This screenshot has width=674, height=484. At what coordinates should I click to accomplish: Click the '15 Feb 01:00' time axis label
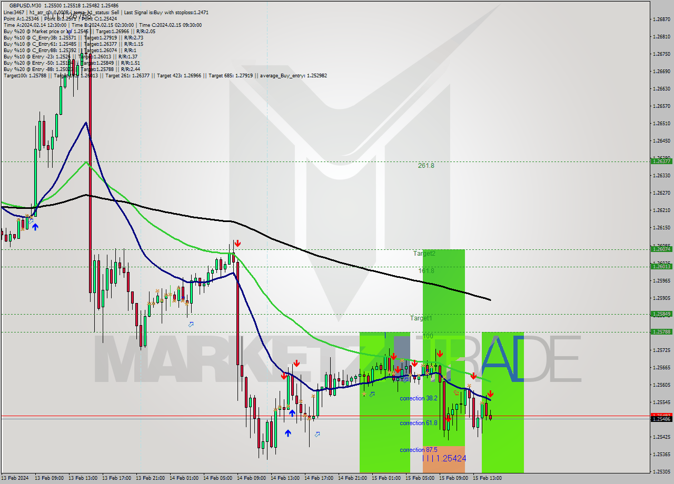click(x=387, y=478)
